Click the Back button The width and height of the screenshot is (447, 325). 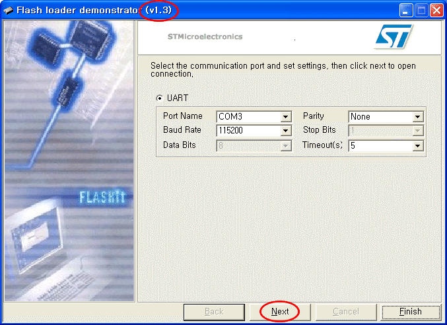(x=214, y=312)
